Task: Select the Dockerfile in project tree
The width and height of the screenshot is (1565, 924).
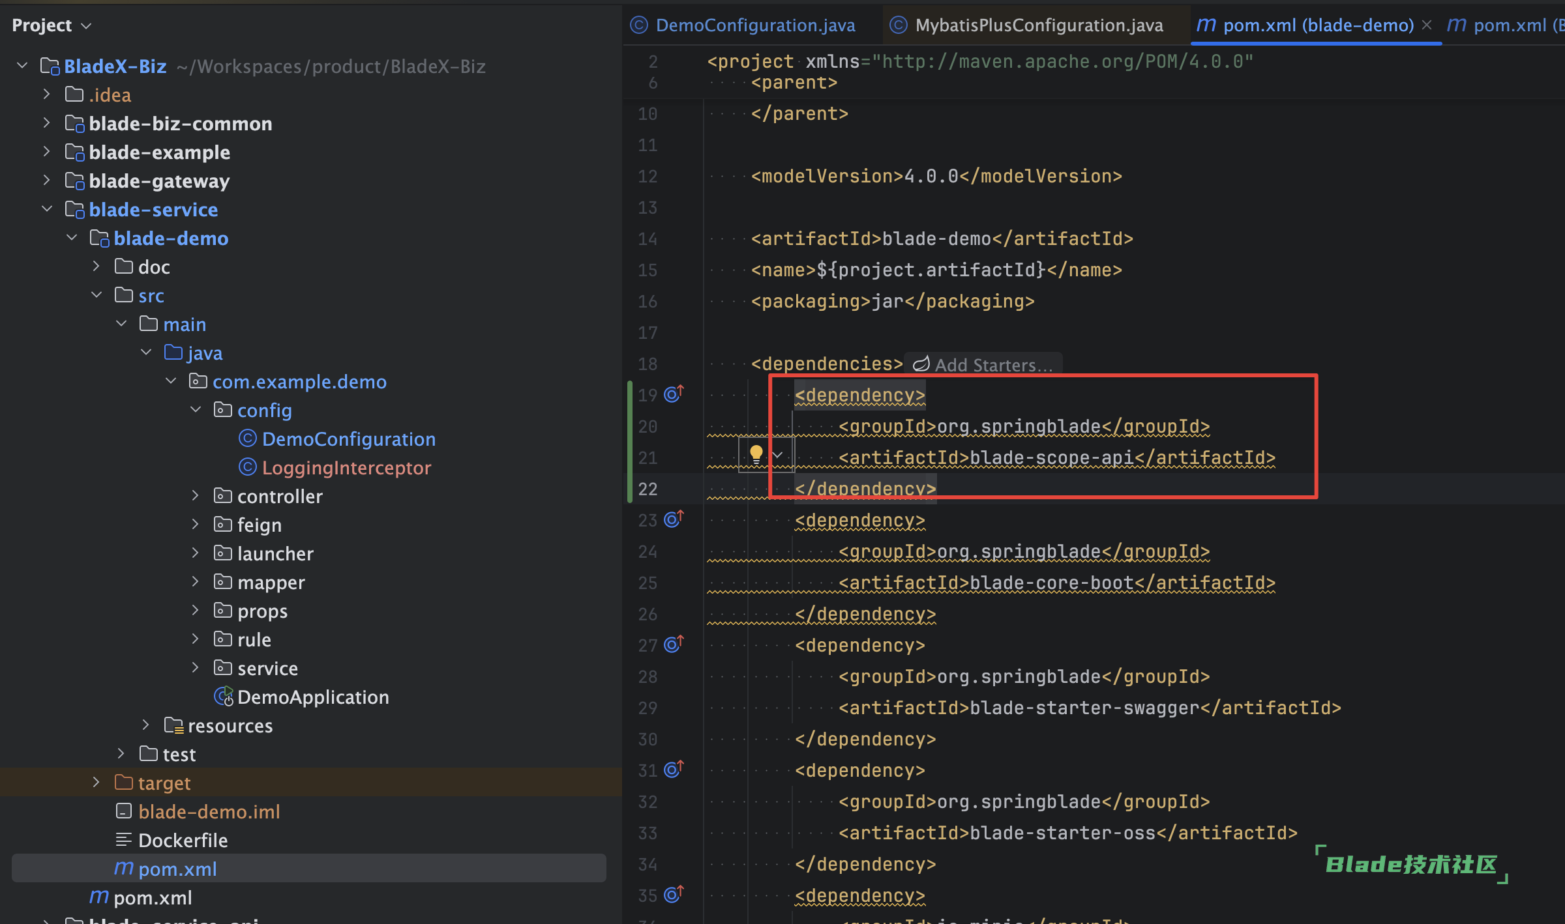Action: point(183,841)
